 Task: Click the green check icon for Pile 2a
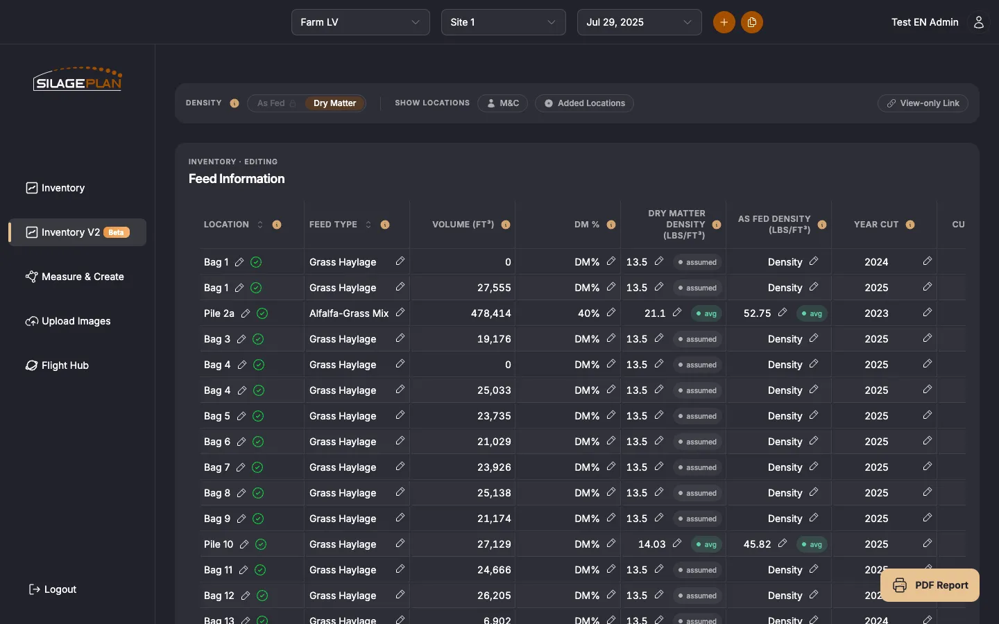(262, 313)
